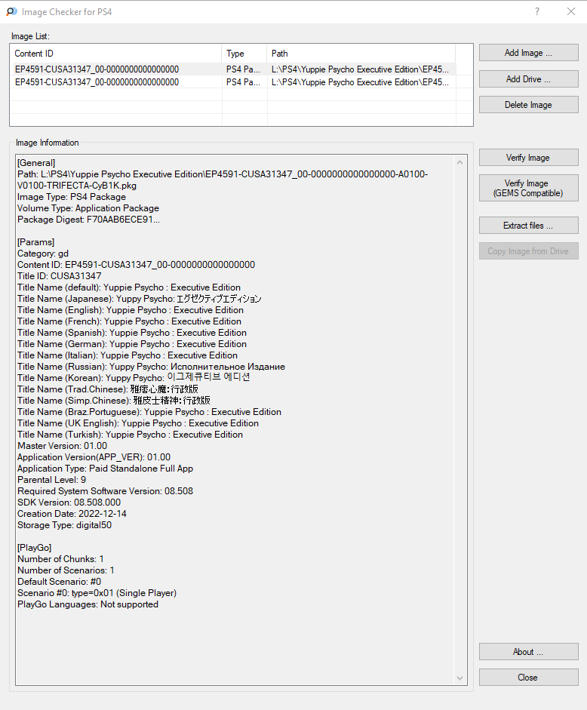Sort by the Content ID column header
Viewport: 587px width, 710px height.
tap(115, 54)
